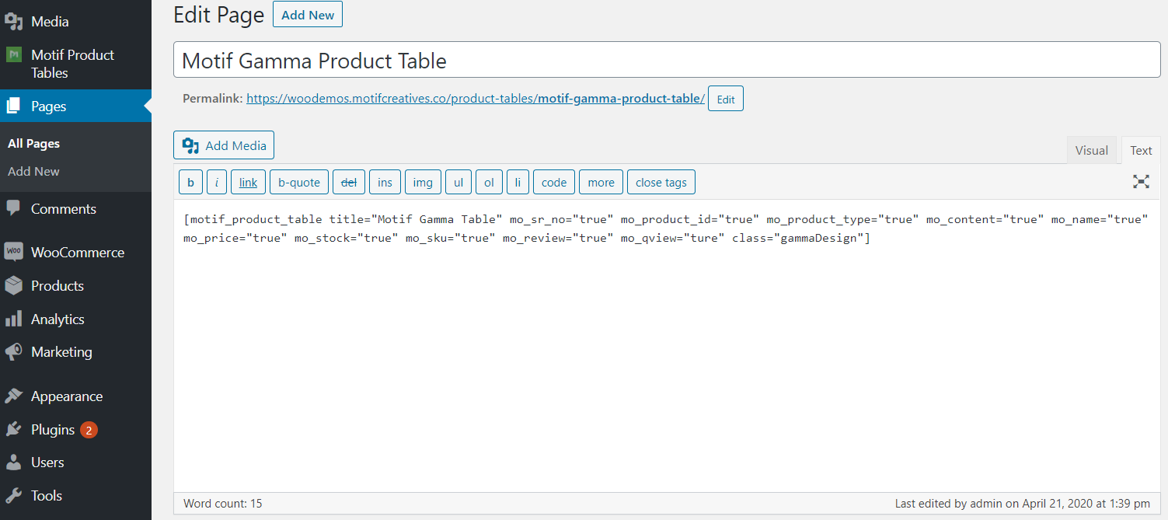Click the Edit Page heading
Viewport: 1168px width, 520px height.
[219, 15]
